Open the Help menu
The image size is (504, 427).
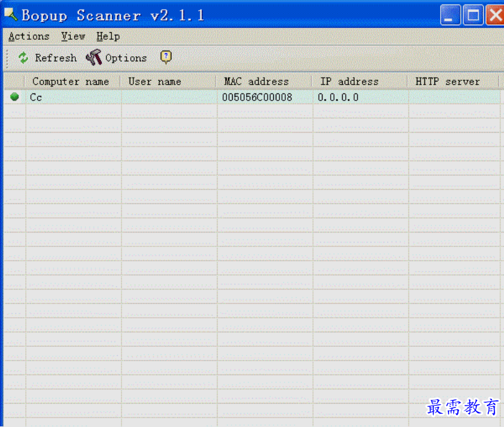coord(108,36)
